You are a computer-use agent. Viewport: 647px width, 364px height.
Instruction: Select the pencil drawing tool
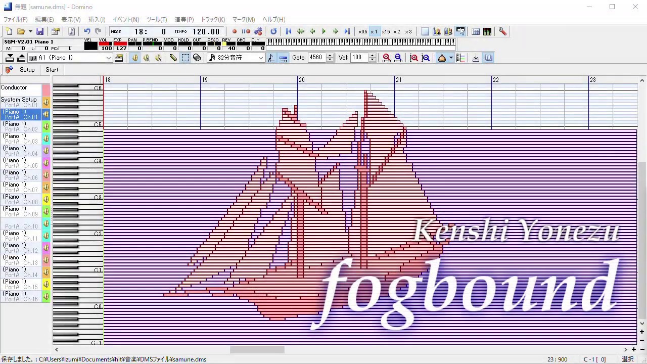(173, 58)
